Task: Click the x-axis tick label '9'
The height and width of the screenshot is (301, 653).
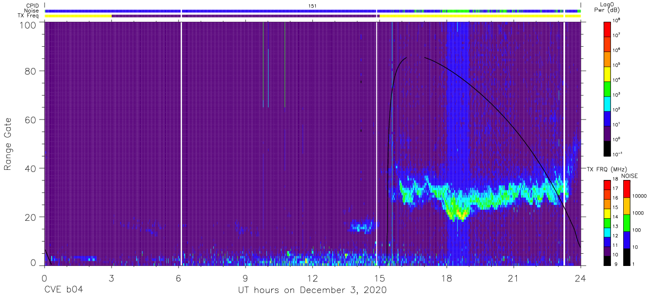Action: [245, 278]
